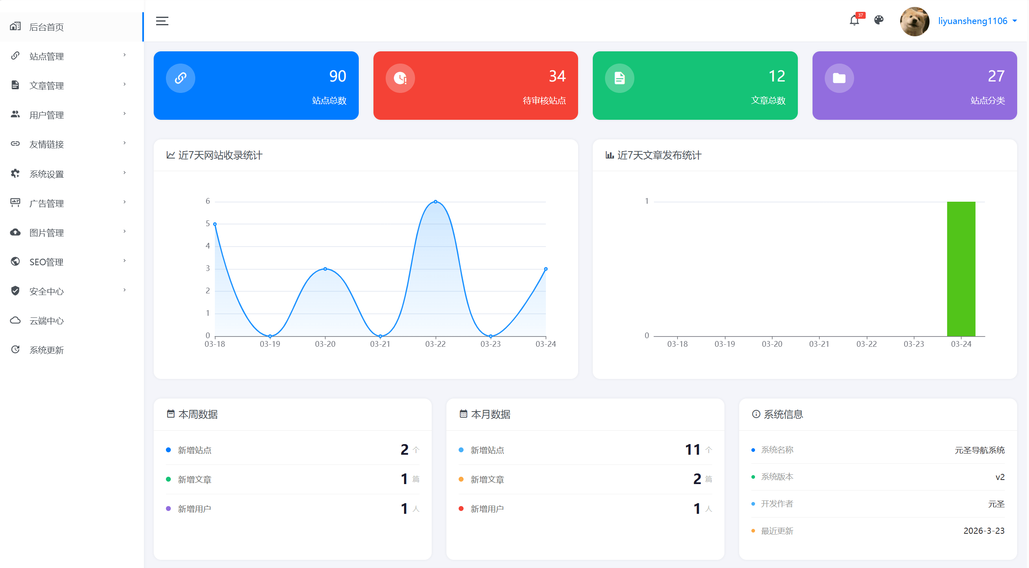Click the green 03-24 bar in the article chart

click(961, 269)
